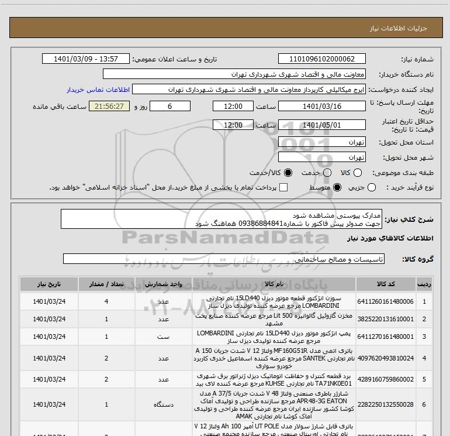
Task: Select the کالا/خدمت radio button
Action: point(288,173)
